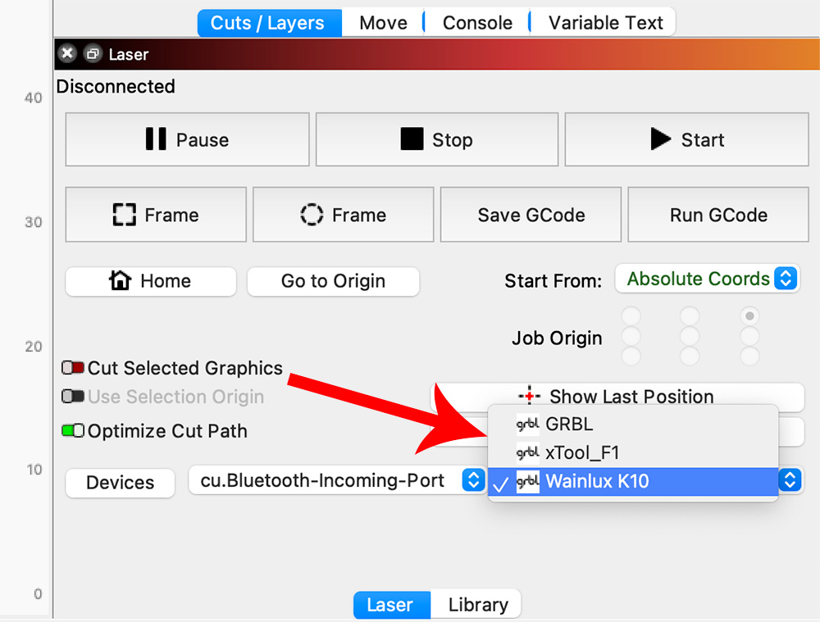
Task: Switch to the Console tab
Action: coord(477,22)
